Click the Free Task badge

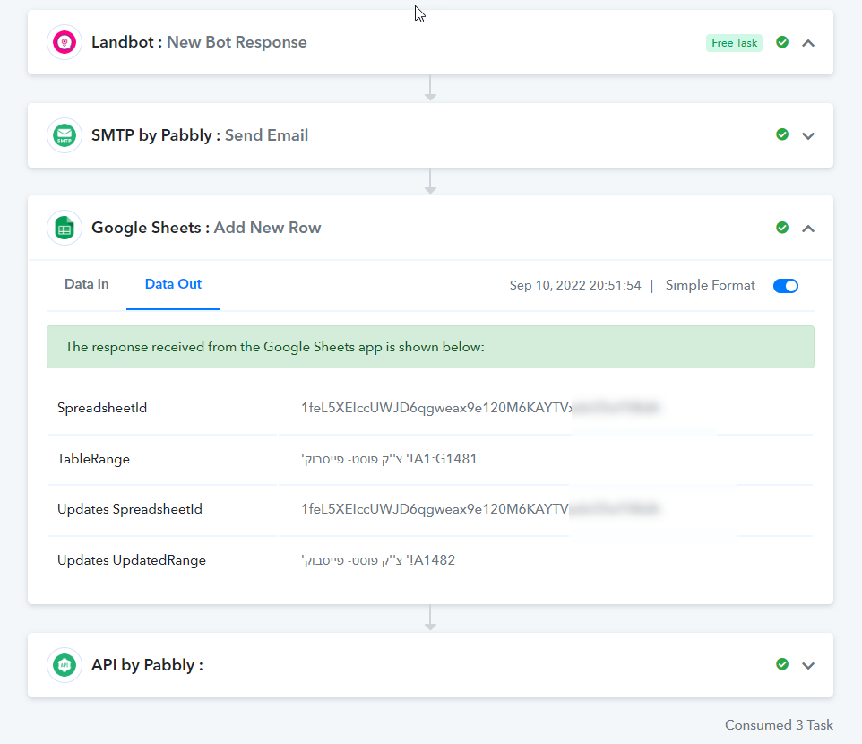(734, 43)
